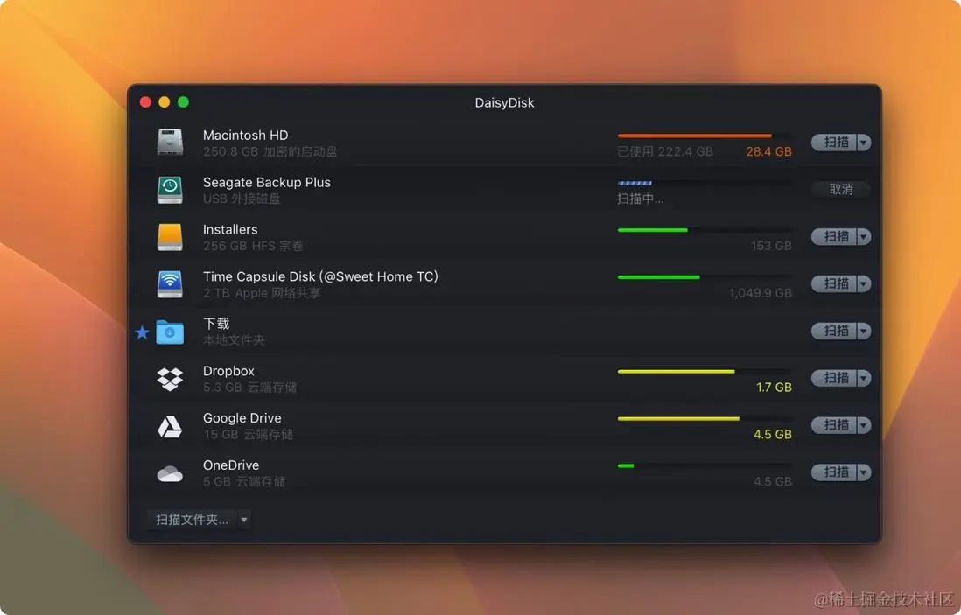Zoom DaisyDisk window with green button

pyautogui.click(x=183, y=102)
